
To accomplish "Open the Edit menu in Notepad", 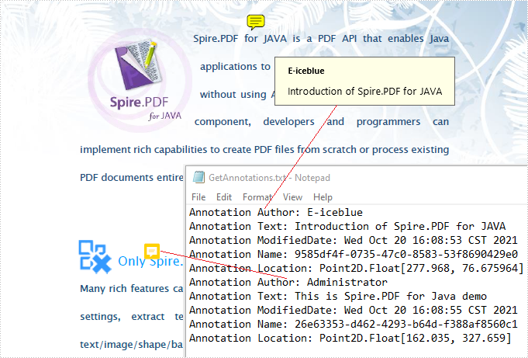I will pos(224,197).
